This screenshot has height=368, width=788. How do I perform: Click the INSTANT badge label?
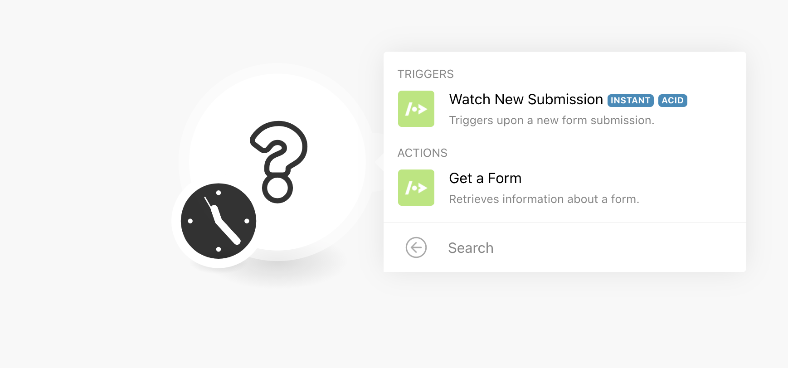coord(630,101)
